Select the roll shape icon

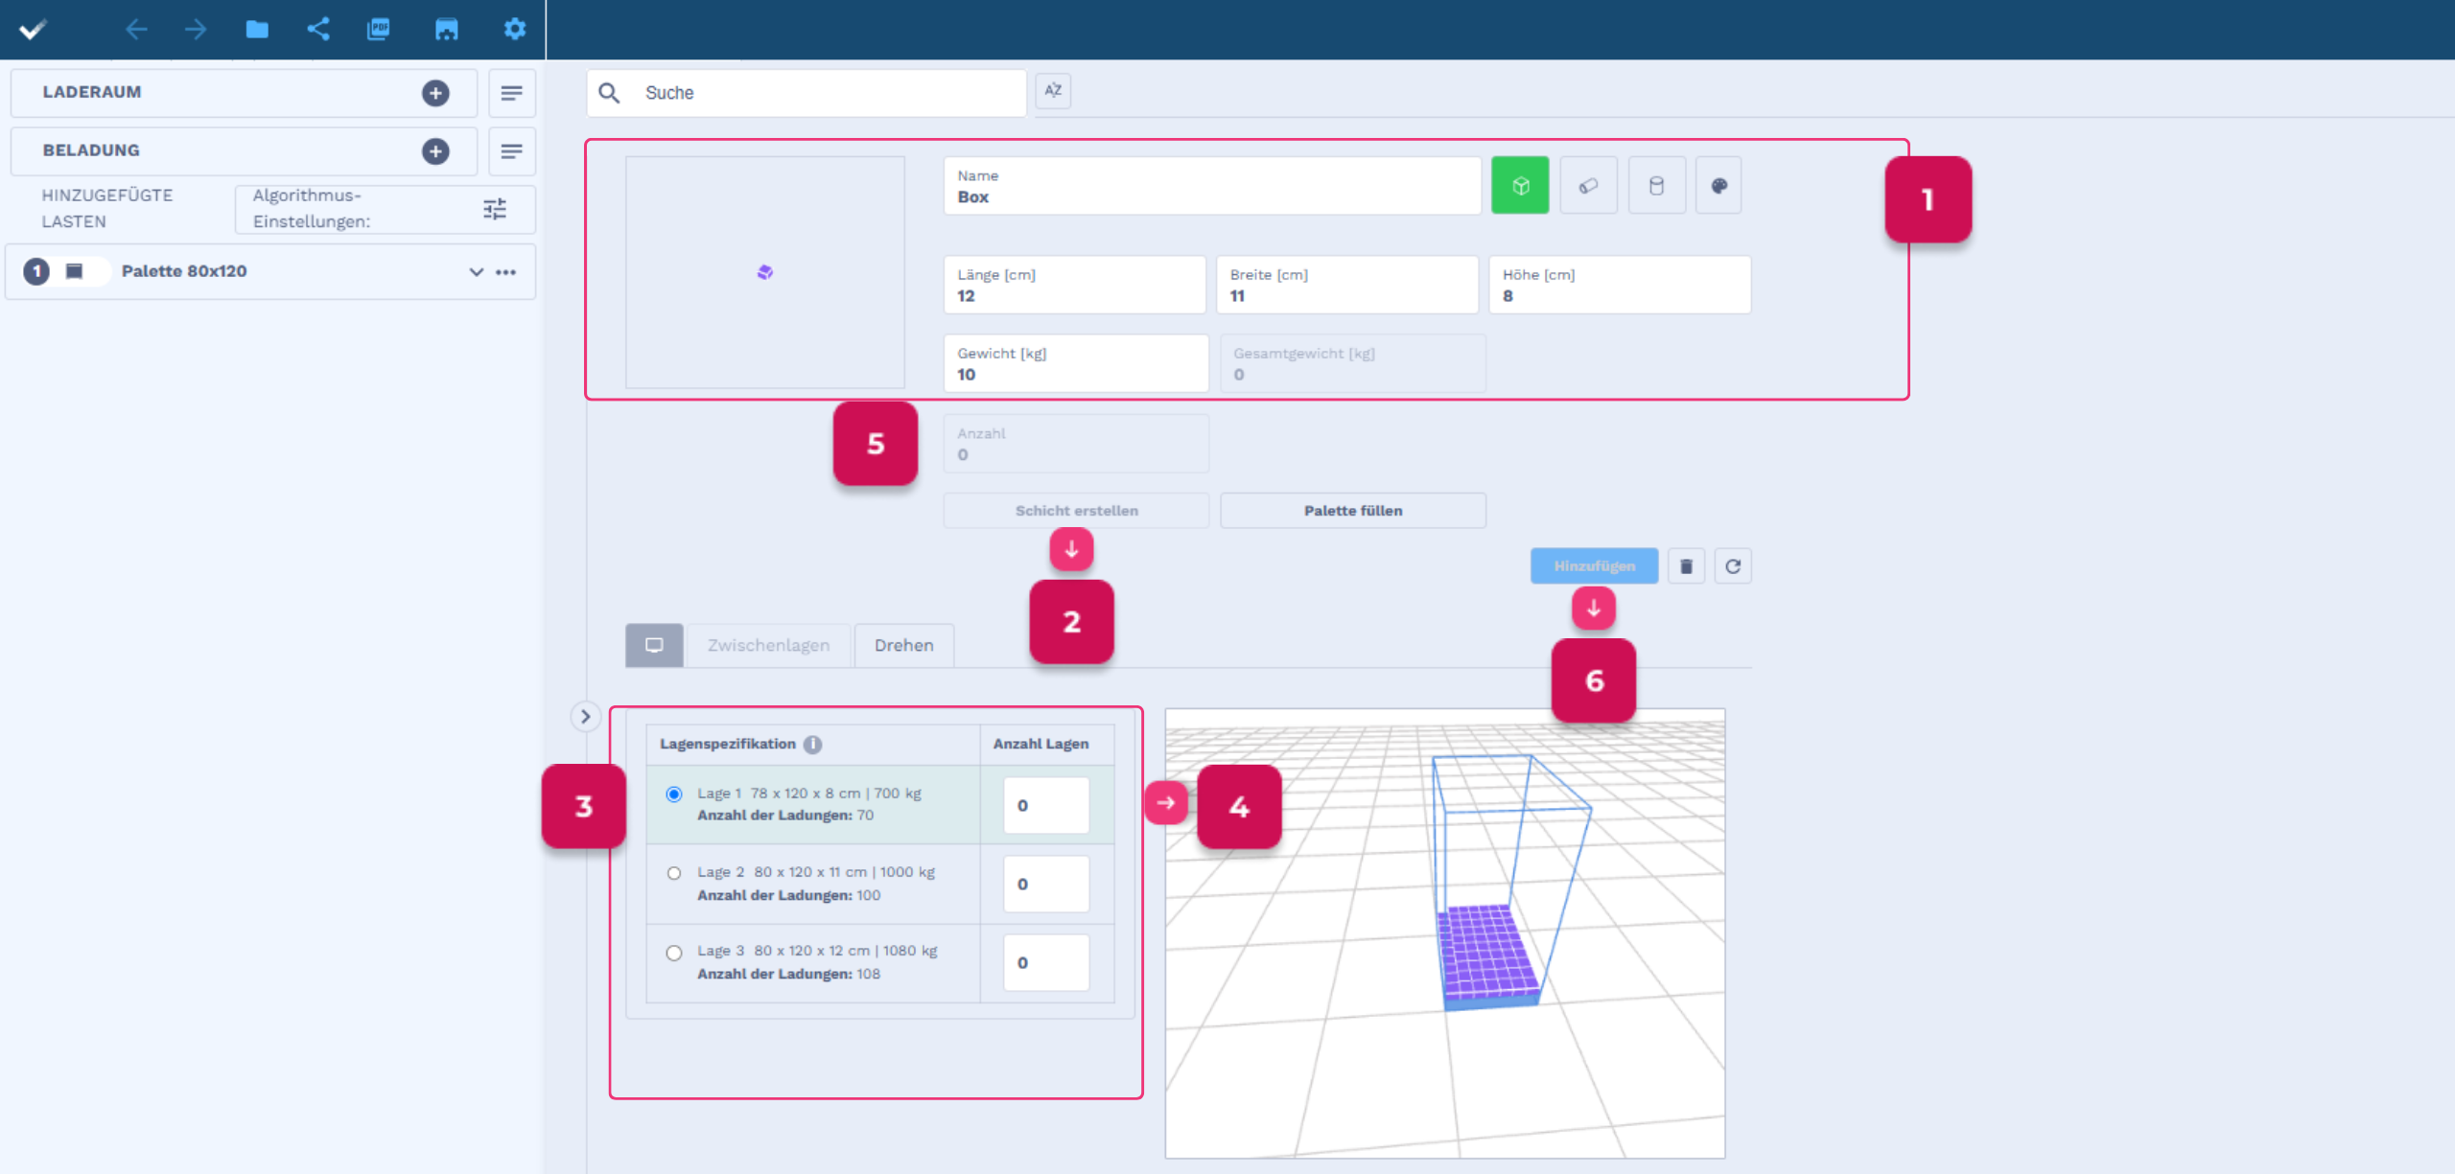tap(1589, 186)
